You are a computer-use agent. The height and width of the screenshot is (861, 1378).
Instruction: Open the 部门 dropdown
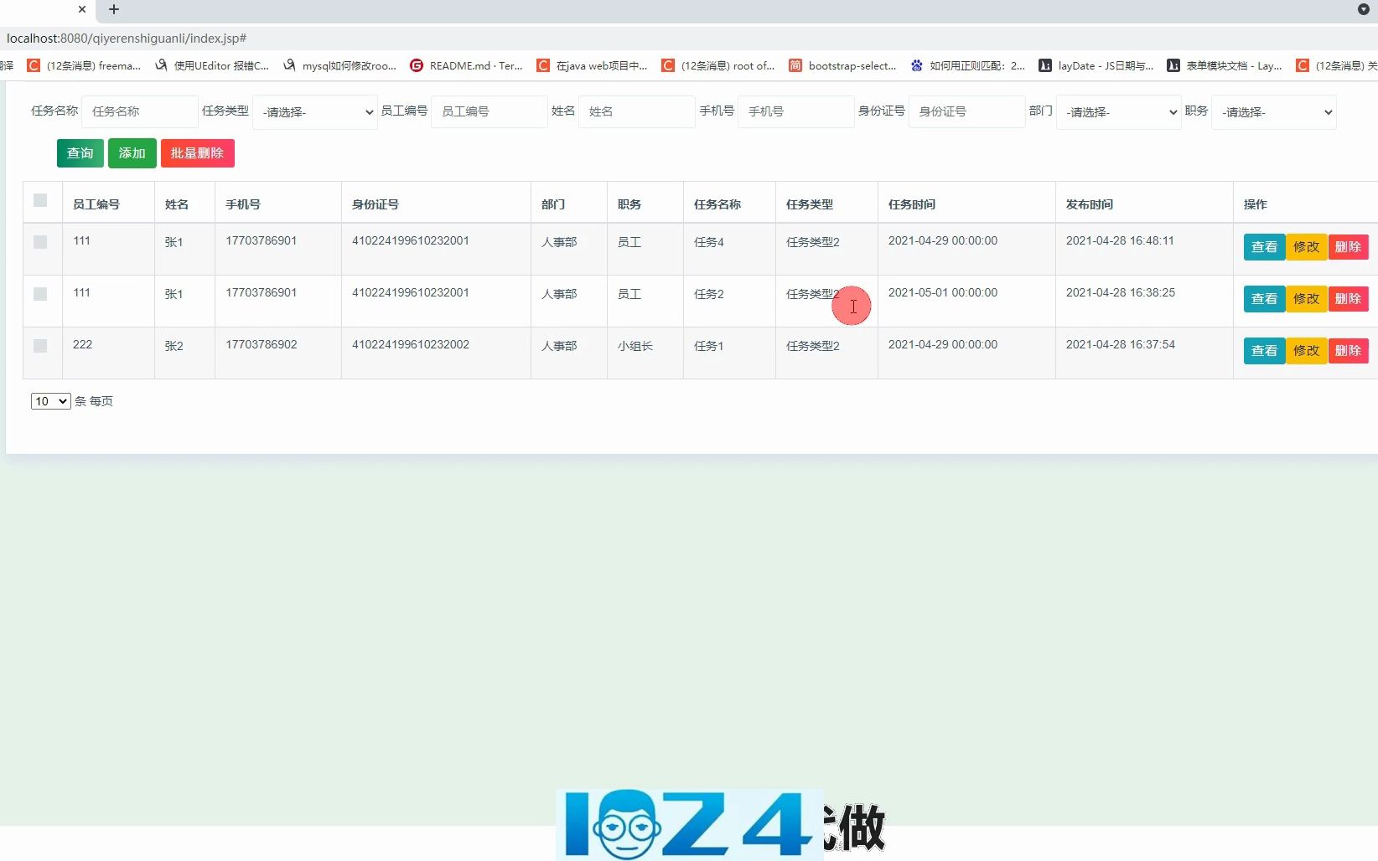[x=1118, y=111]
